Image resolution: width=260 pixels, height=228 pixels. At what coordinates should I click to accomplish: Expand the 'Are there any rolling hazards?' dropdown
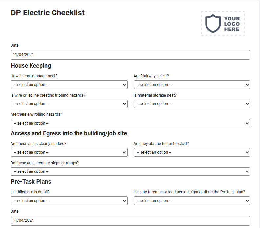(x=130, y=123)
